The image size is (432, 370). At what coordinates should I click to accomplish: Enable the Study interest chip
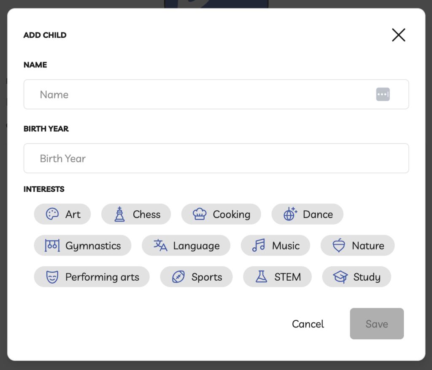pos(356,277)
